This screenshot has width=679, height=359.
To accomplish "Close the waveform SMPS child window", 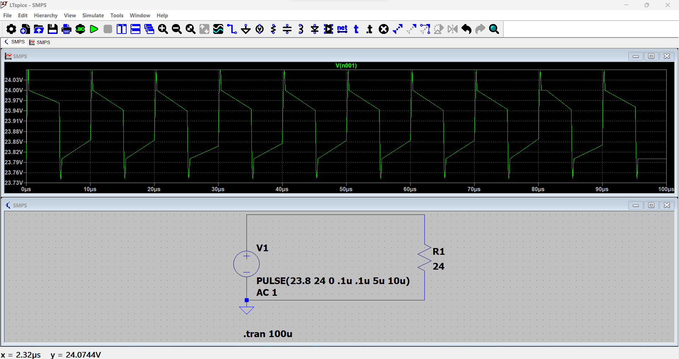I will point(667,56).
